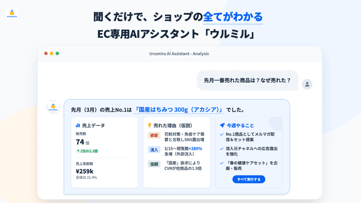
Task: Toggle the check beside 春の健康ケアセット
Action: click(x=222, y=163)
